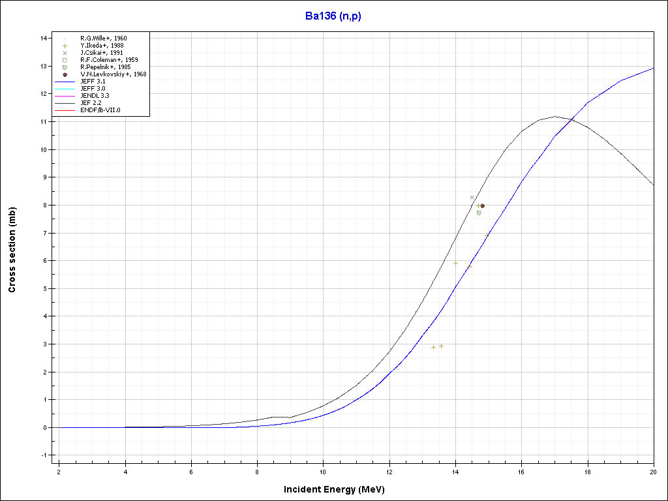Select the R.G.Wille+, 1960 legend label
The width and height of the screenshot is (668, 501).
pyautogui.click(x=103, y=38)
